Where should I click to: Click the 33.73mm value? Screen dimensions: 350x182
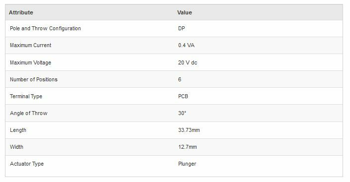(x=189, y=130)
